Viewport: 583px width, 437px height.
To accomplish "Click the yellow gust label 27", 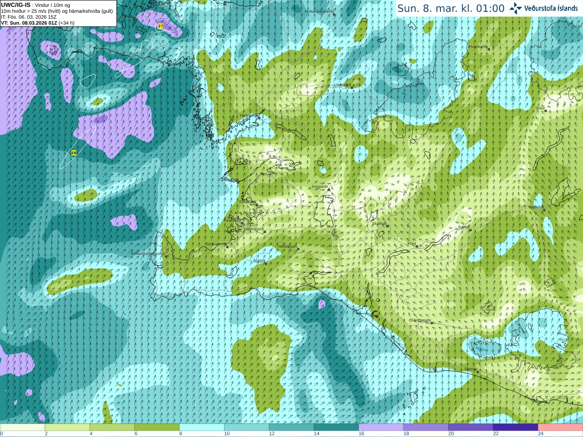I will 161,26.
